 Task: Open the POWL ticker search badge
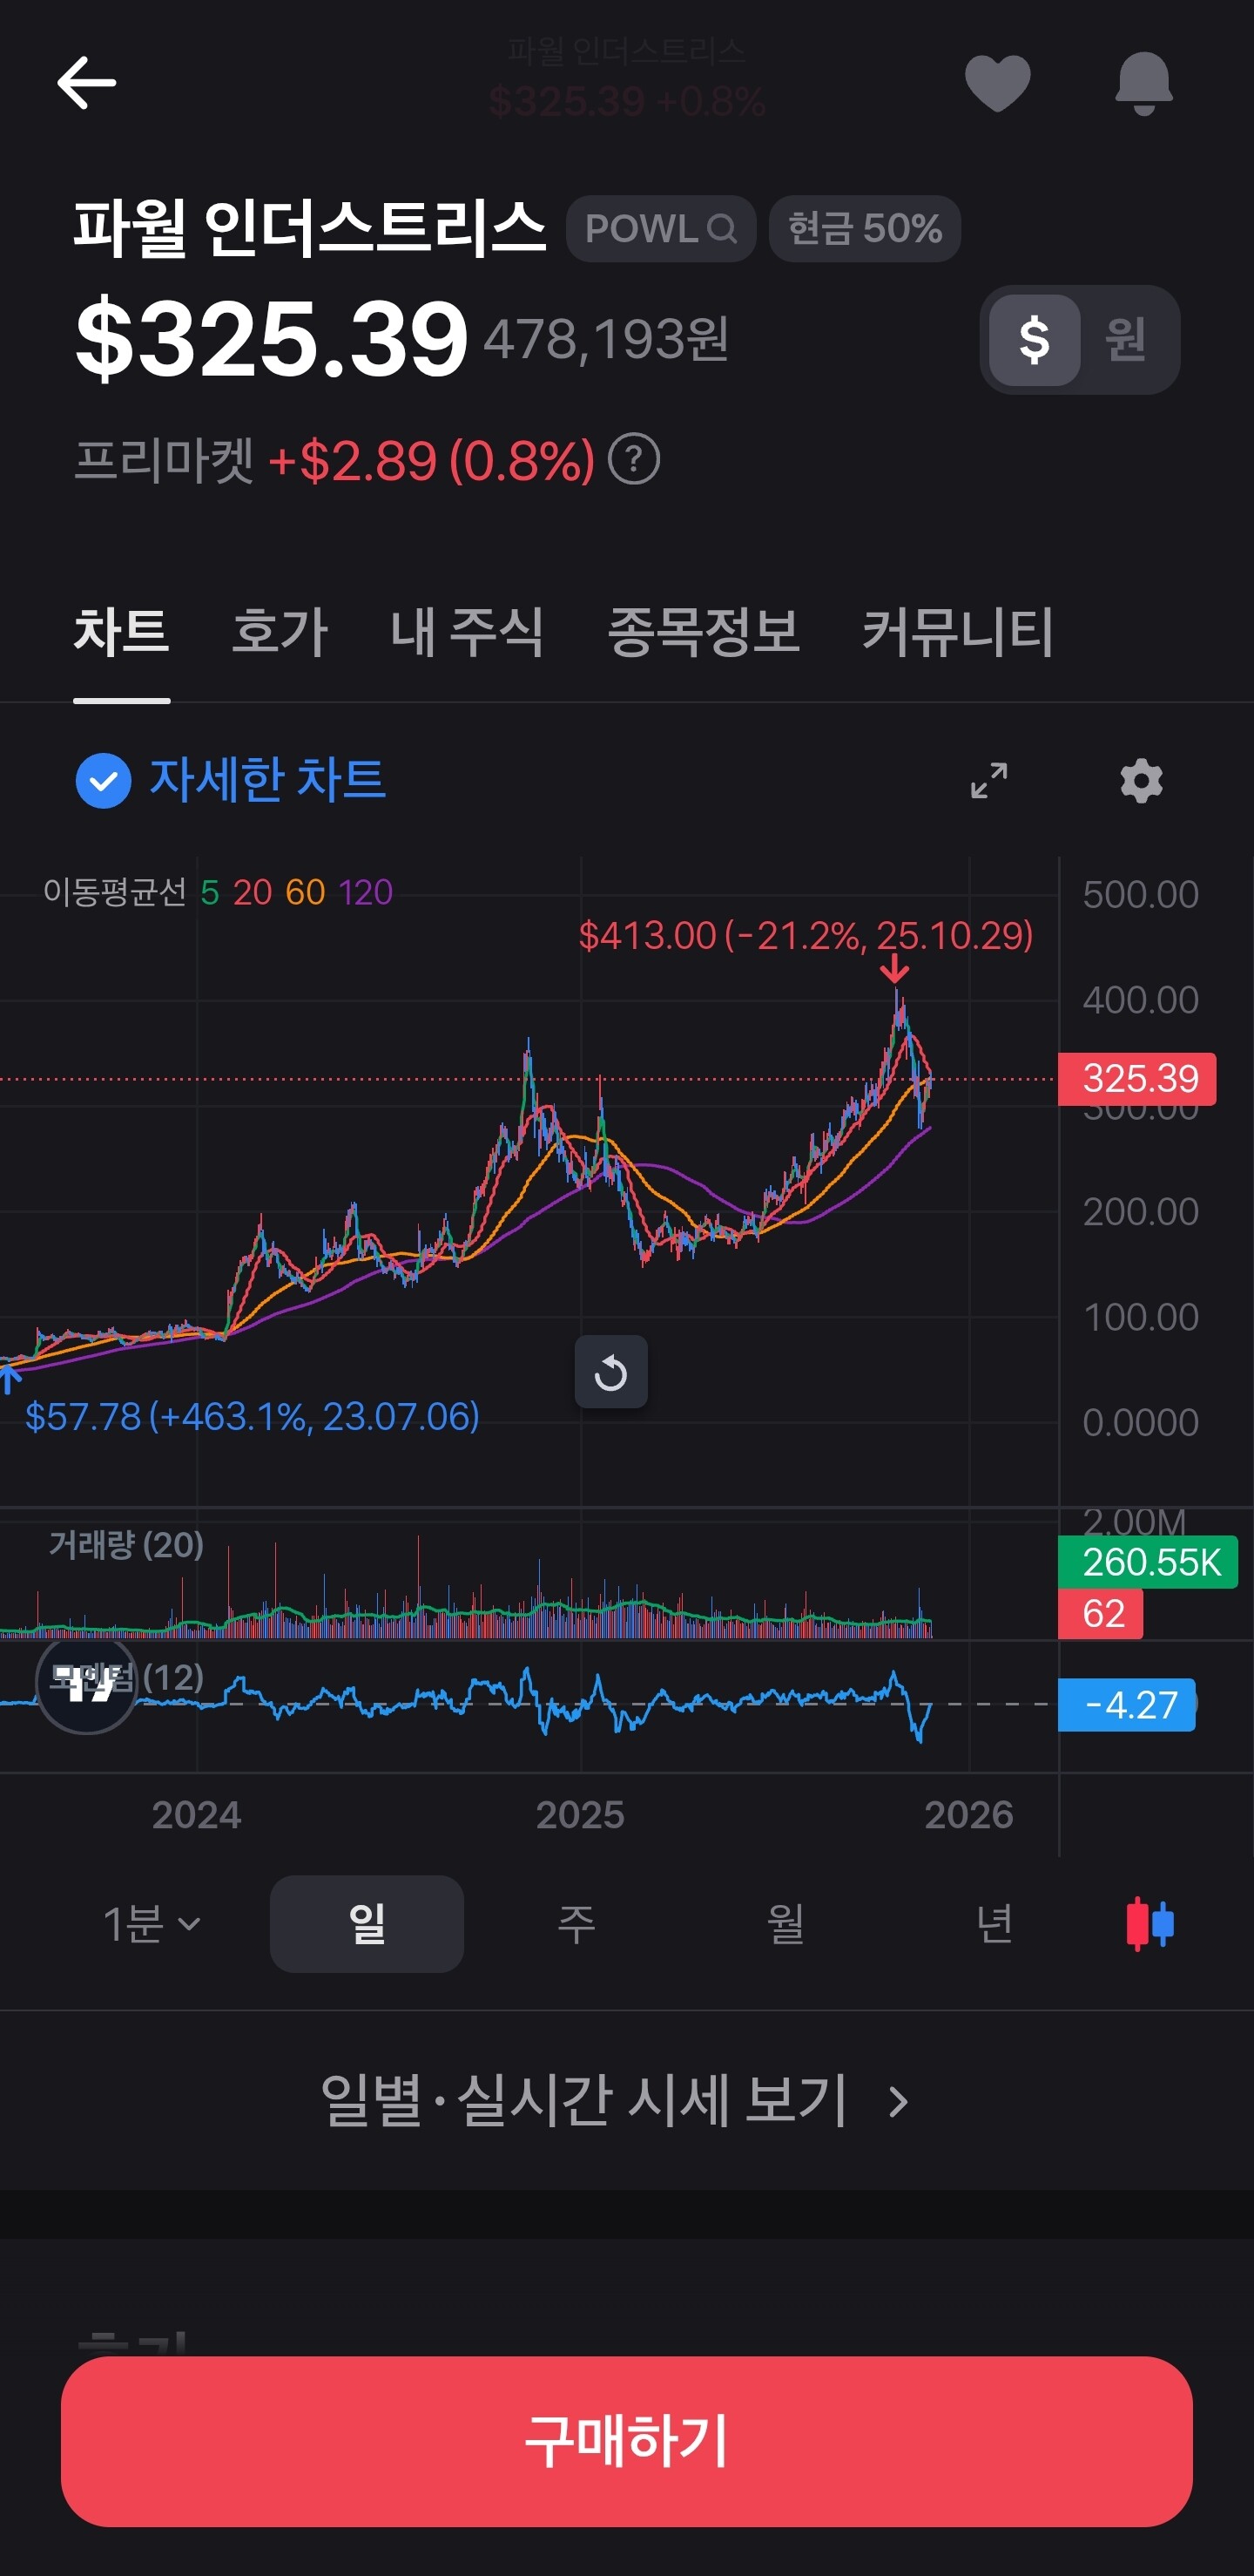tap(660, 229)
